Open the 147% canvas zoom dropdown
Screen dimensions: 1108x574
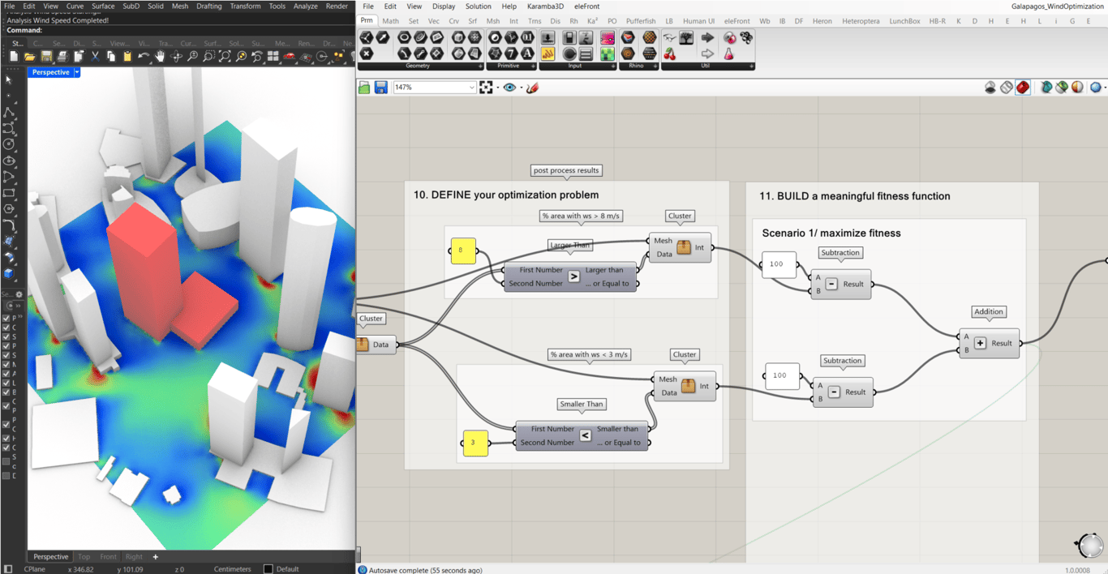(x=471, y=88)
